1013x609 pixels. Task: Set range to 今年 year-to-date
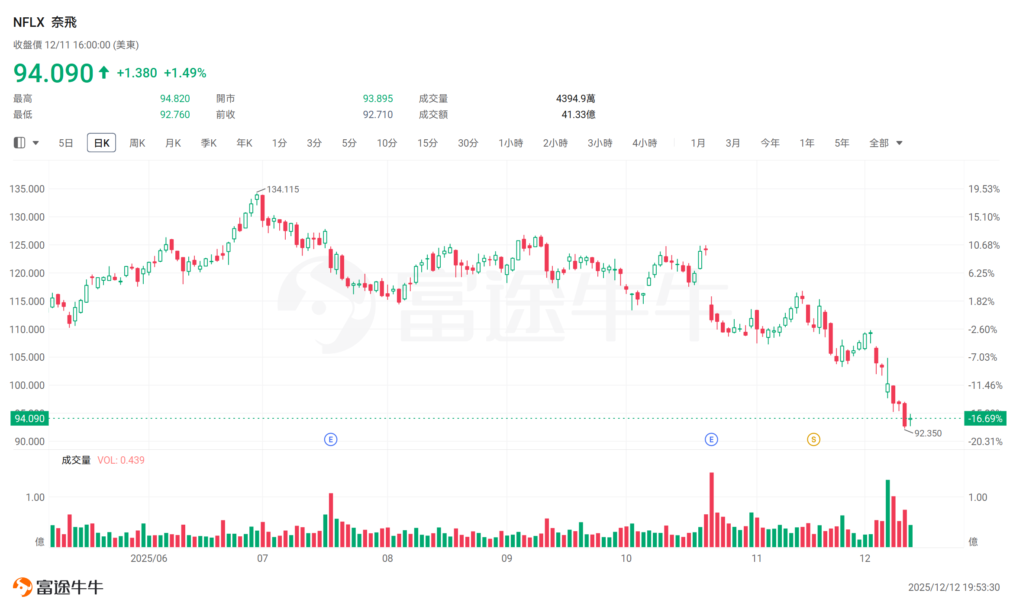tap(770, 143)
